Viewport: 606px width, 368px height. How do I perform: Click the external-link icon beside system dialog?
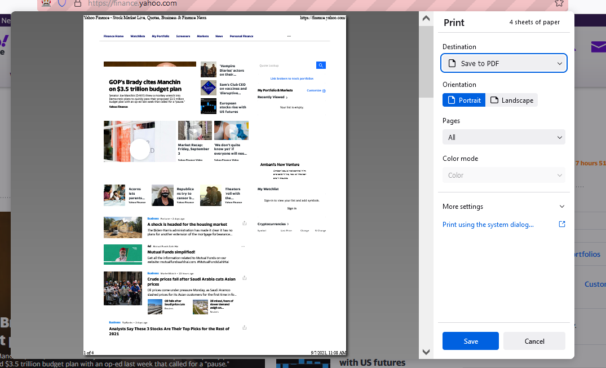(x=562, y=224)
